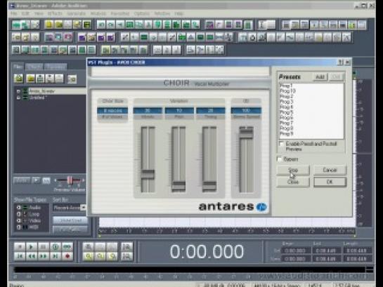383x287 pixels.
Task: Open the Sort By dropdown arrow
Action: 84,208
